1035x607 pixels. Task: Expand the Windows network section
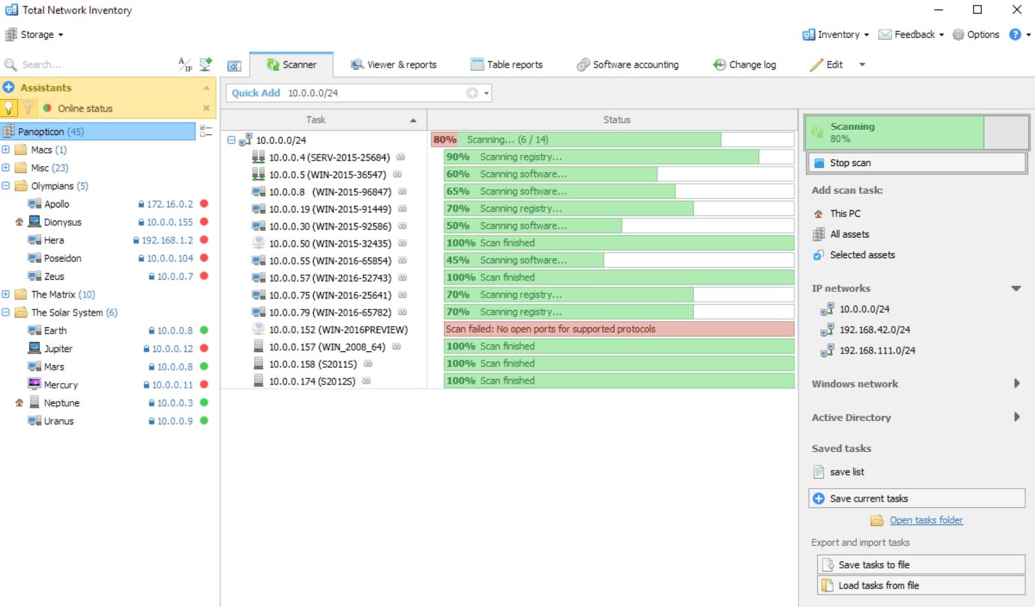[1016, 384]
